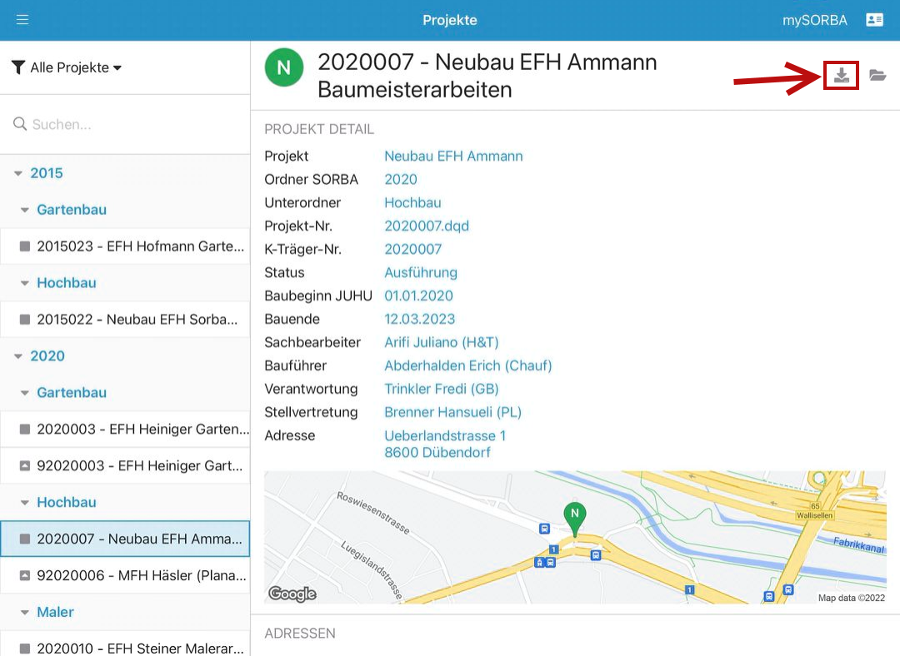Click the Ueberlandstrasse 1 address link
The image size is (900, 656).
(445, 435)
